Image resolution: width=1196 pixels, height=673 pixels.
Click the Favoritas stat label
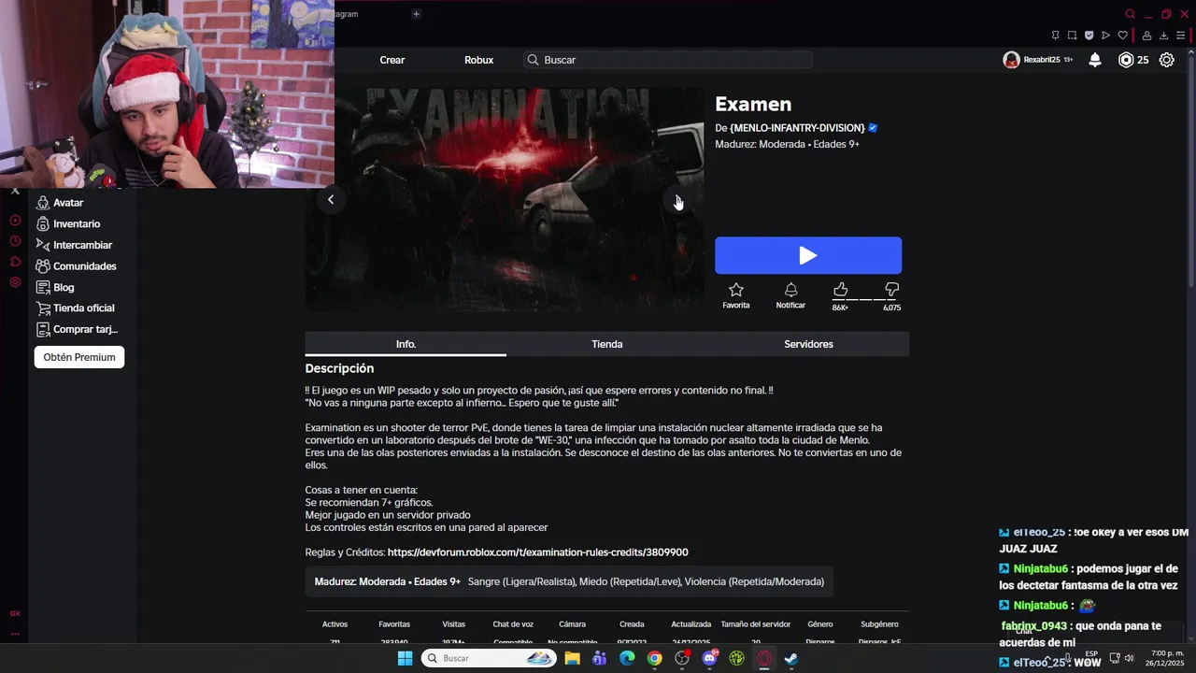tap(394, 624)
